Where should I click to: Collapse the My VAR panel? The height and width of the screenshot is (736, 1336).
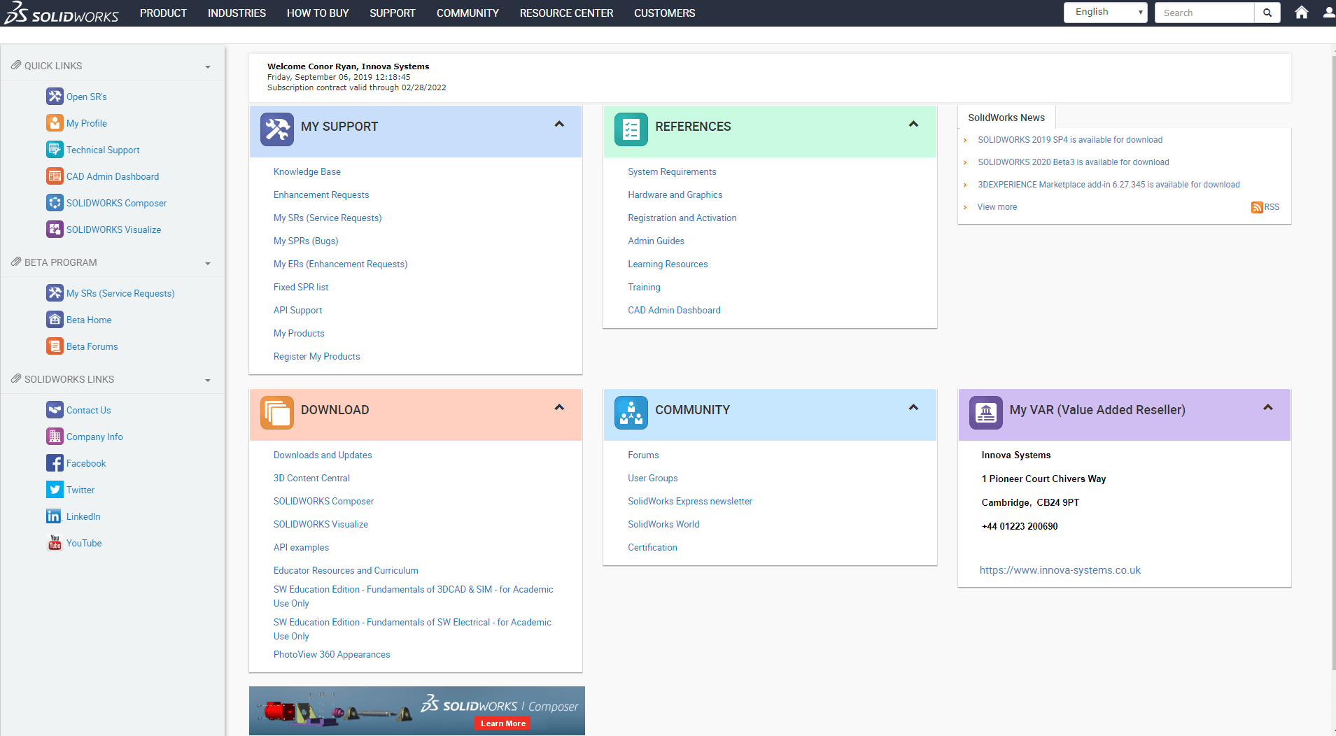1267,408
